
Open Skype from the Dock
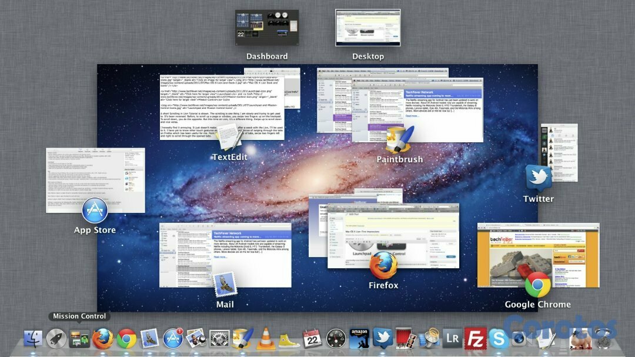499,339
